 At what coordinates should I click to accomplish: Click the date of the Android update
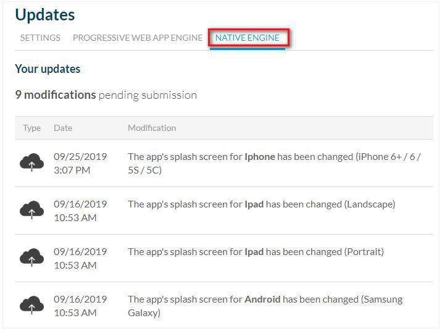(80, 306)
